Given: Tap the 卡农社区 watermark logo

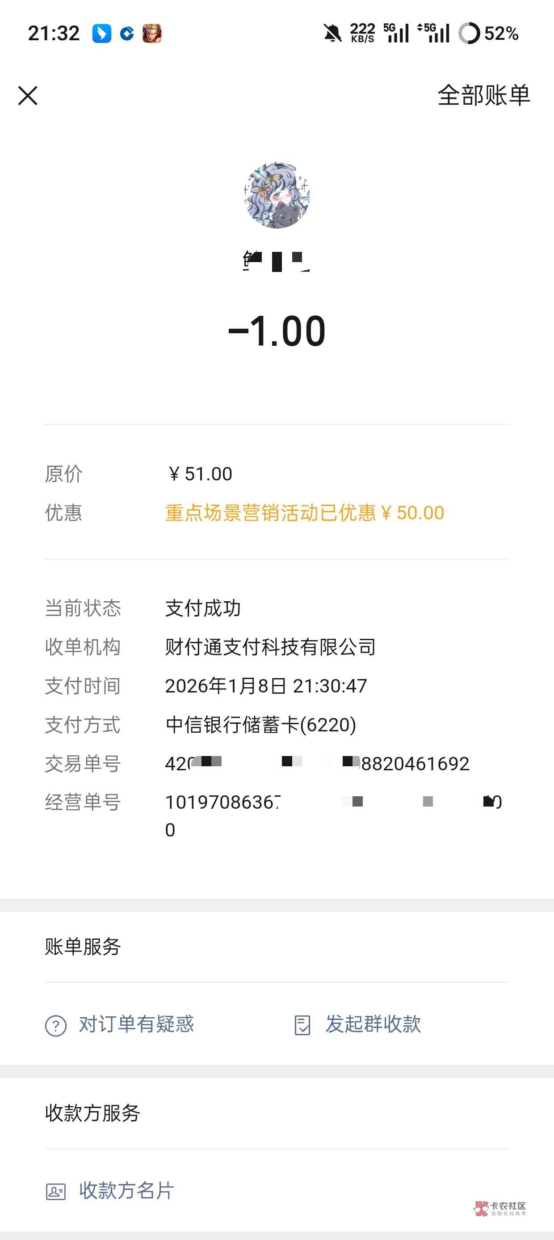Looking at the screenshot, I should point(501,1208).
